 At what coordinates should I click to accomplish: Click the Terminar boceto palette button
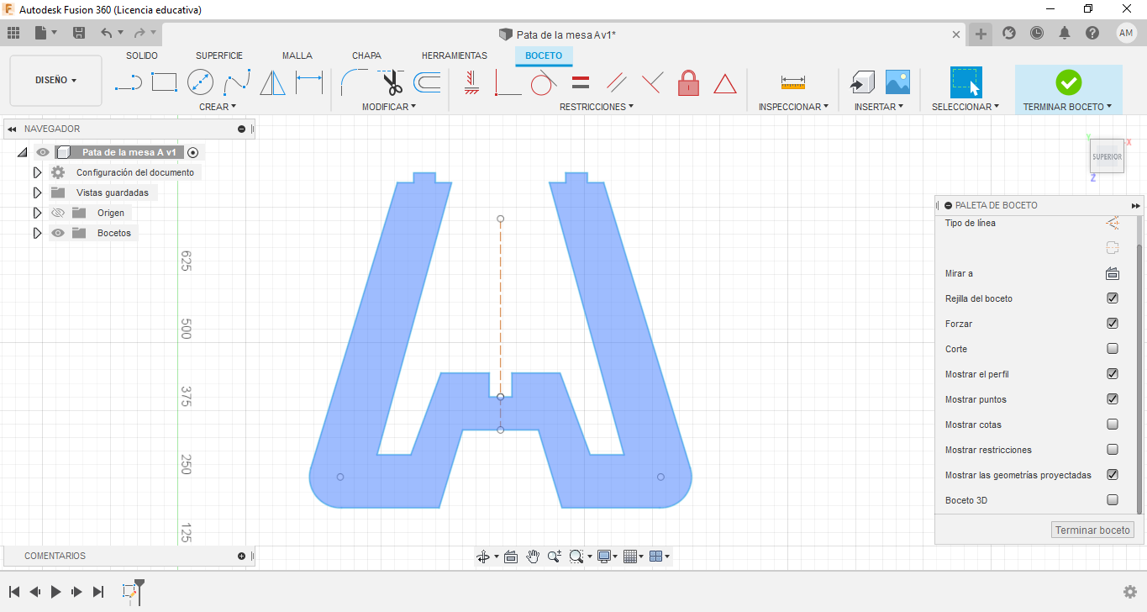[x=1092, y=530]
